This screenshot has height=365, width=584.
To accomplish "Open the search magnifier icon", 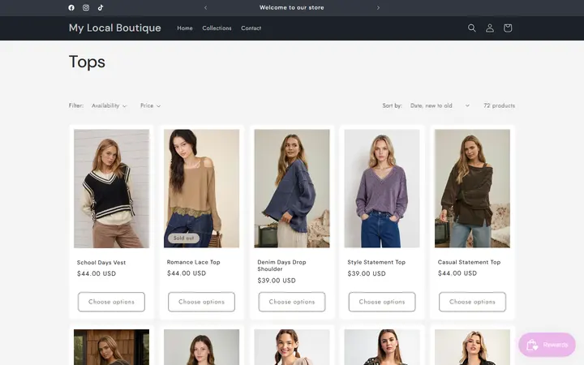I will coord(471,28).
